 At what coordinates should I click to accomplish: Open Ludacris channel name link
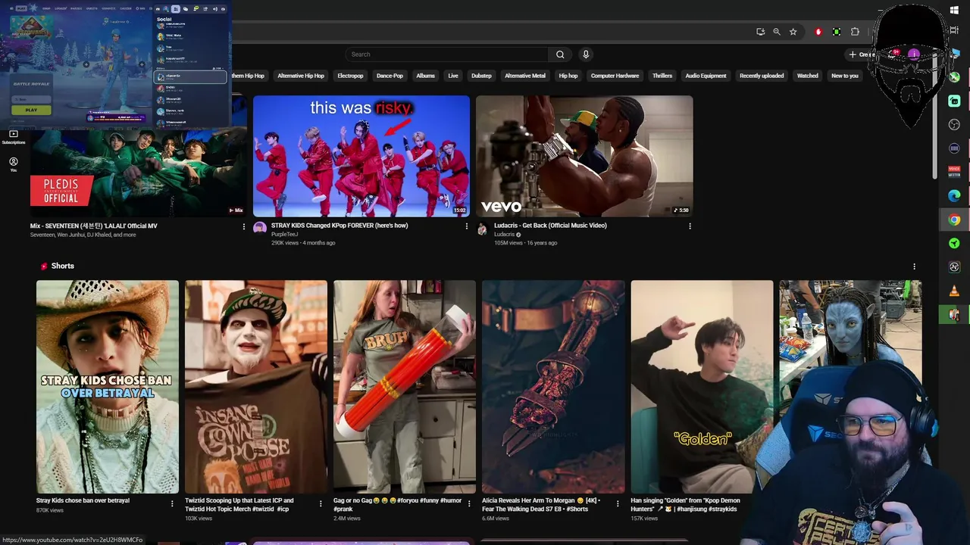pyautogui.click(x=504, y=235)
